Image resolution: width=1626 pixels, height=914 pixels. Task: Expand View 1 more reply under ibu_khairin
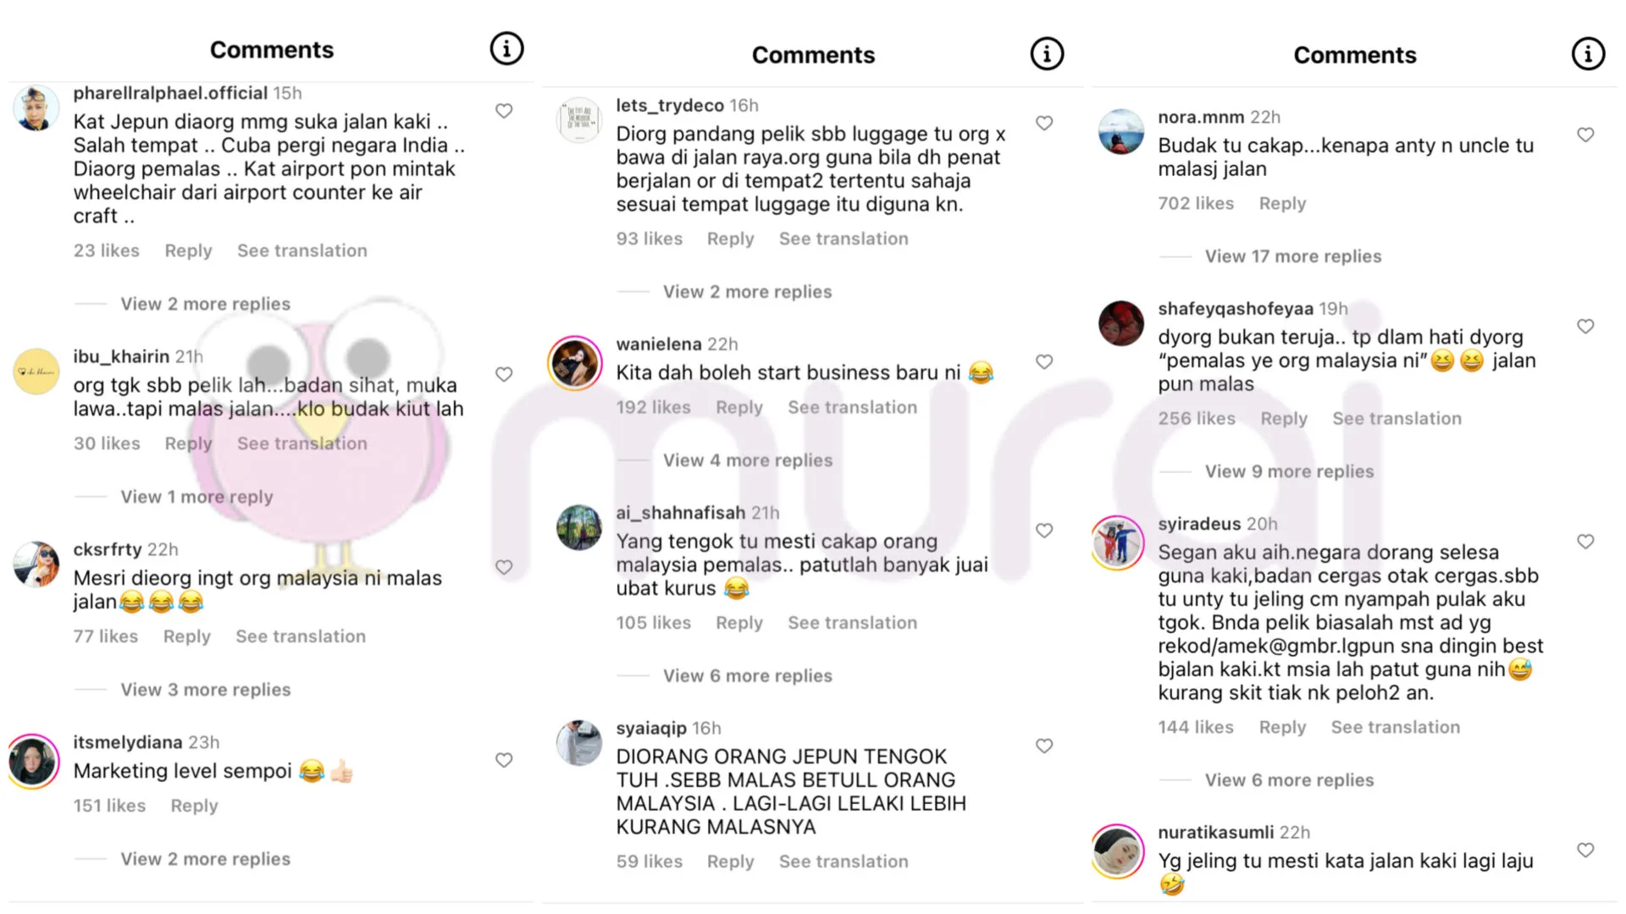(x=196, y=497)
